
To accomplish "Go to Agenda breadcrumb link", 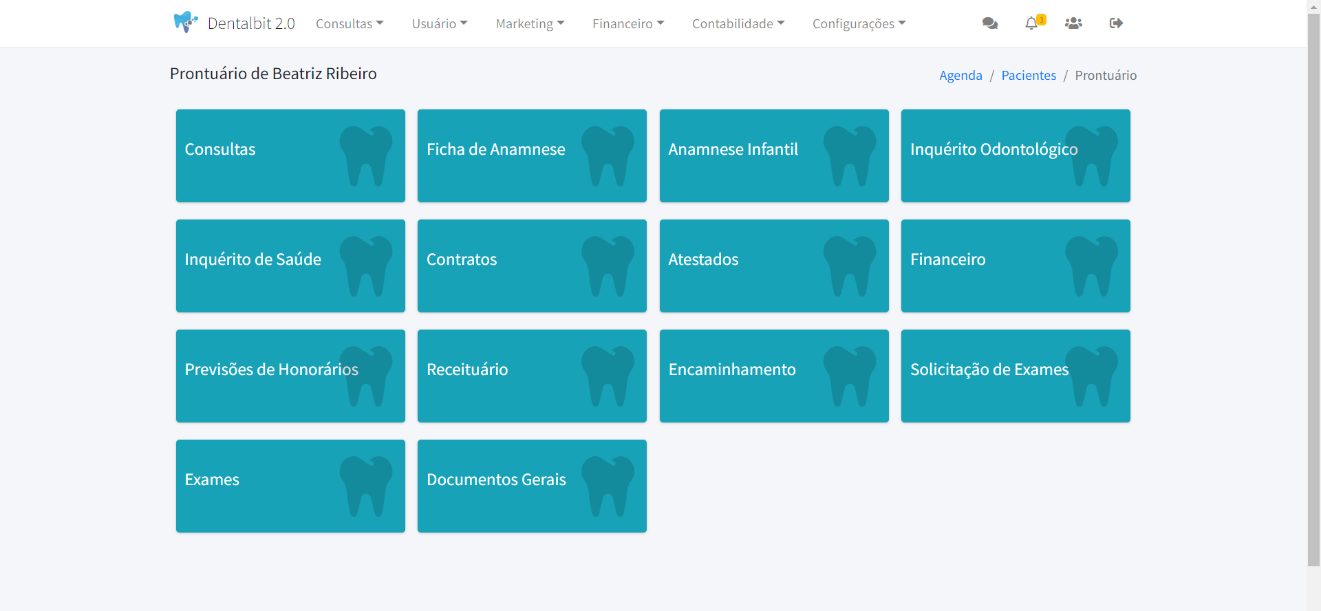I will point(960,75).
